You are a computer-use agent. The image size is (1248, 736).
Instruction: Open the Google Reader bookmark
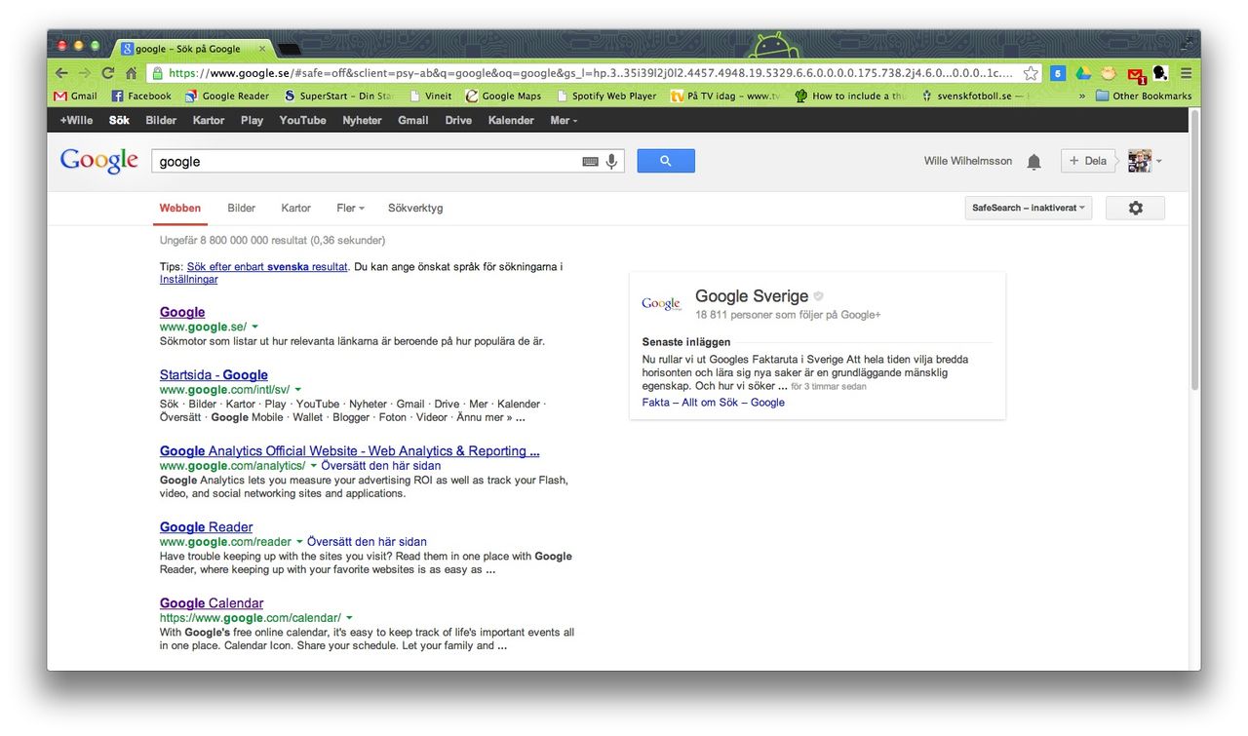227,96
